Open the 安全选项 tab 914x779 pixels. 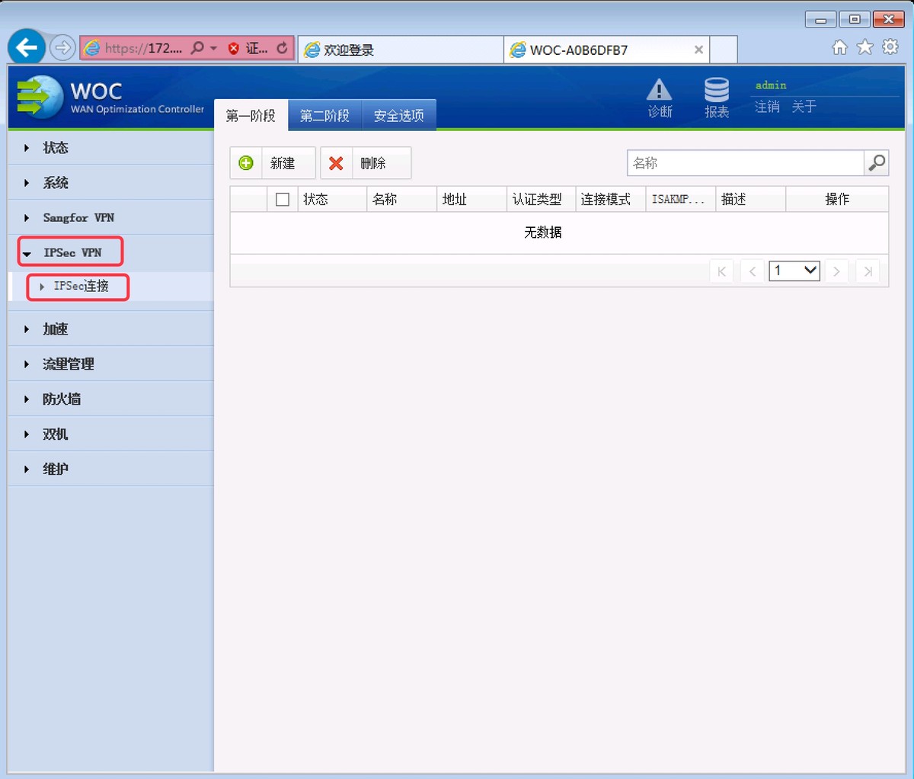[399, 115]
